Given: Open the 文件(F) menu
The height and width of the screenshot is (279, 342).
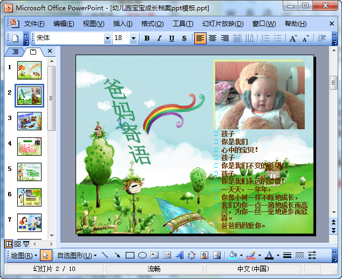Looking at the screenshot, I should [x=34, y=24].
